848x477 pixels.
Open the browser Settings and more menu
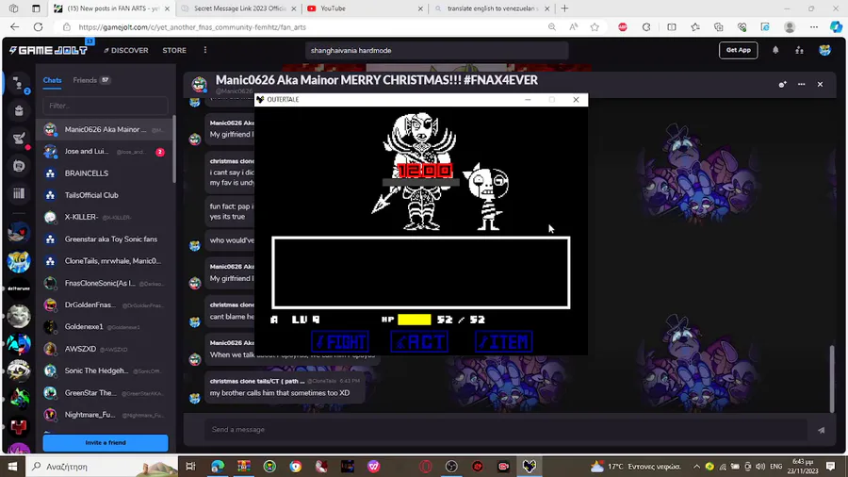click(814, 27)
